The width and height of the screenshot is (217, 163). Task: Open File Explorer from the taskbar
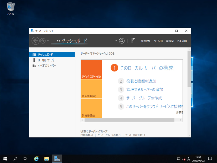47,159
